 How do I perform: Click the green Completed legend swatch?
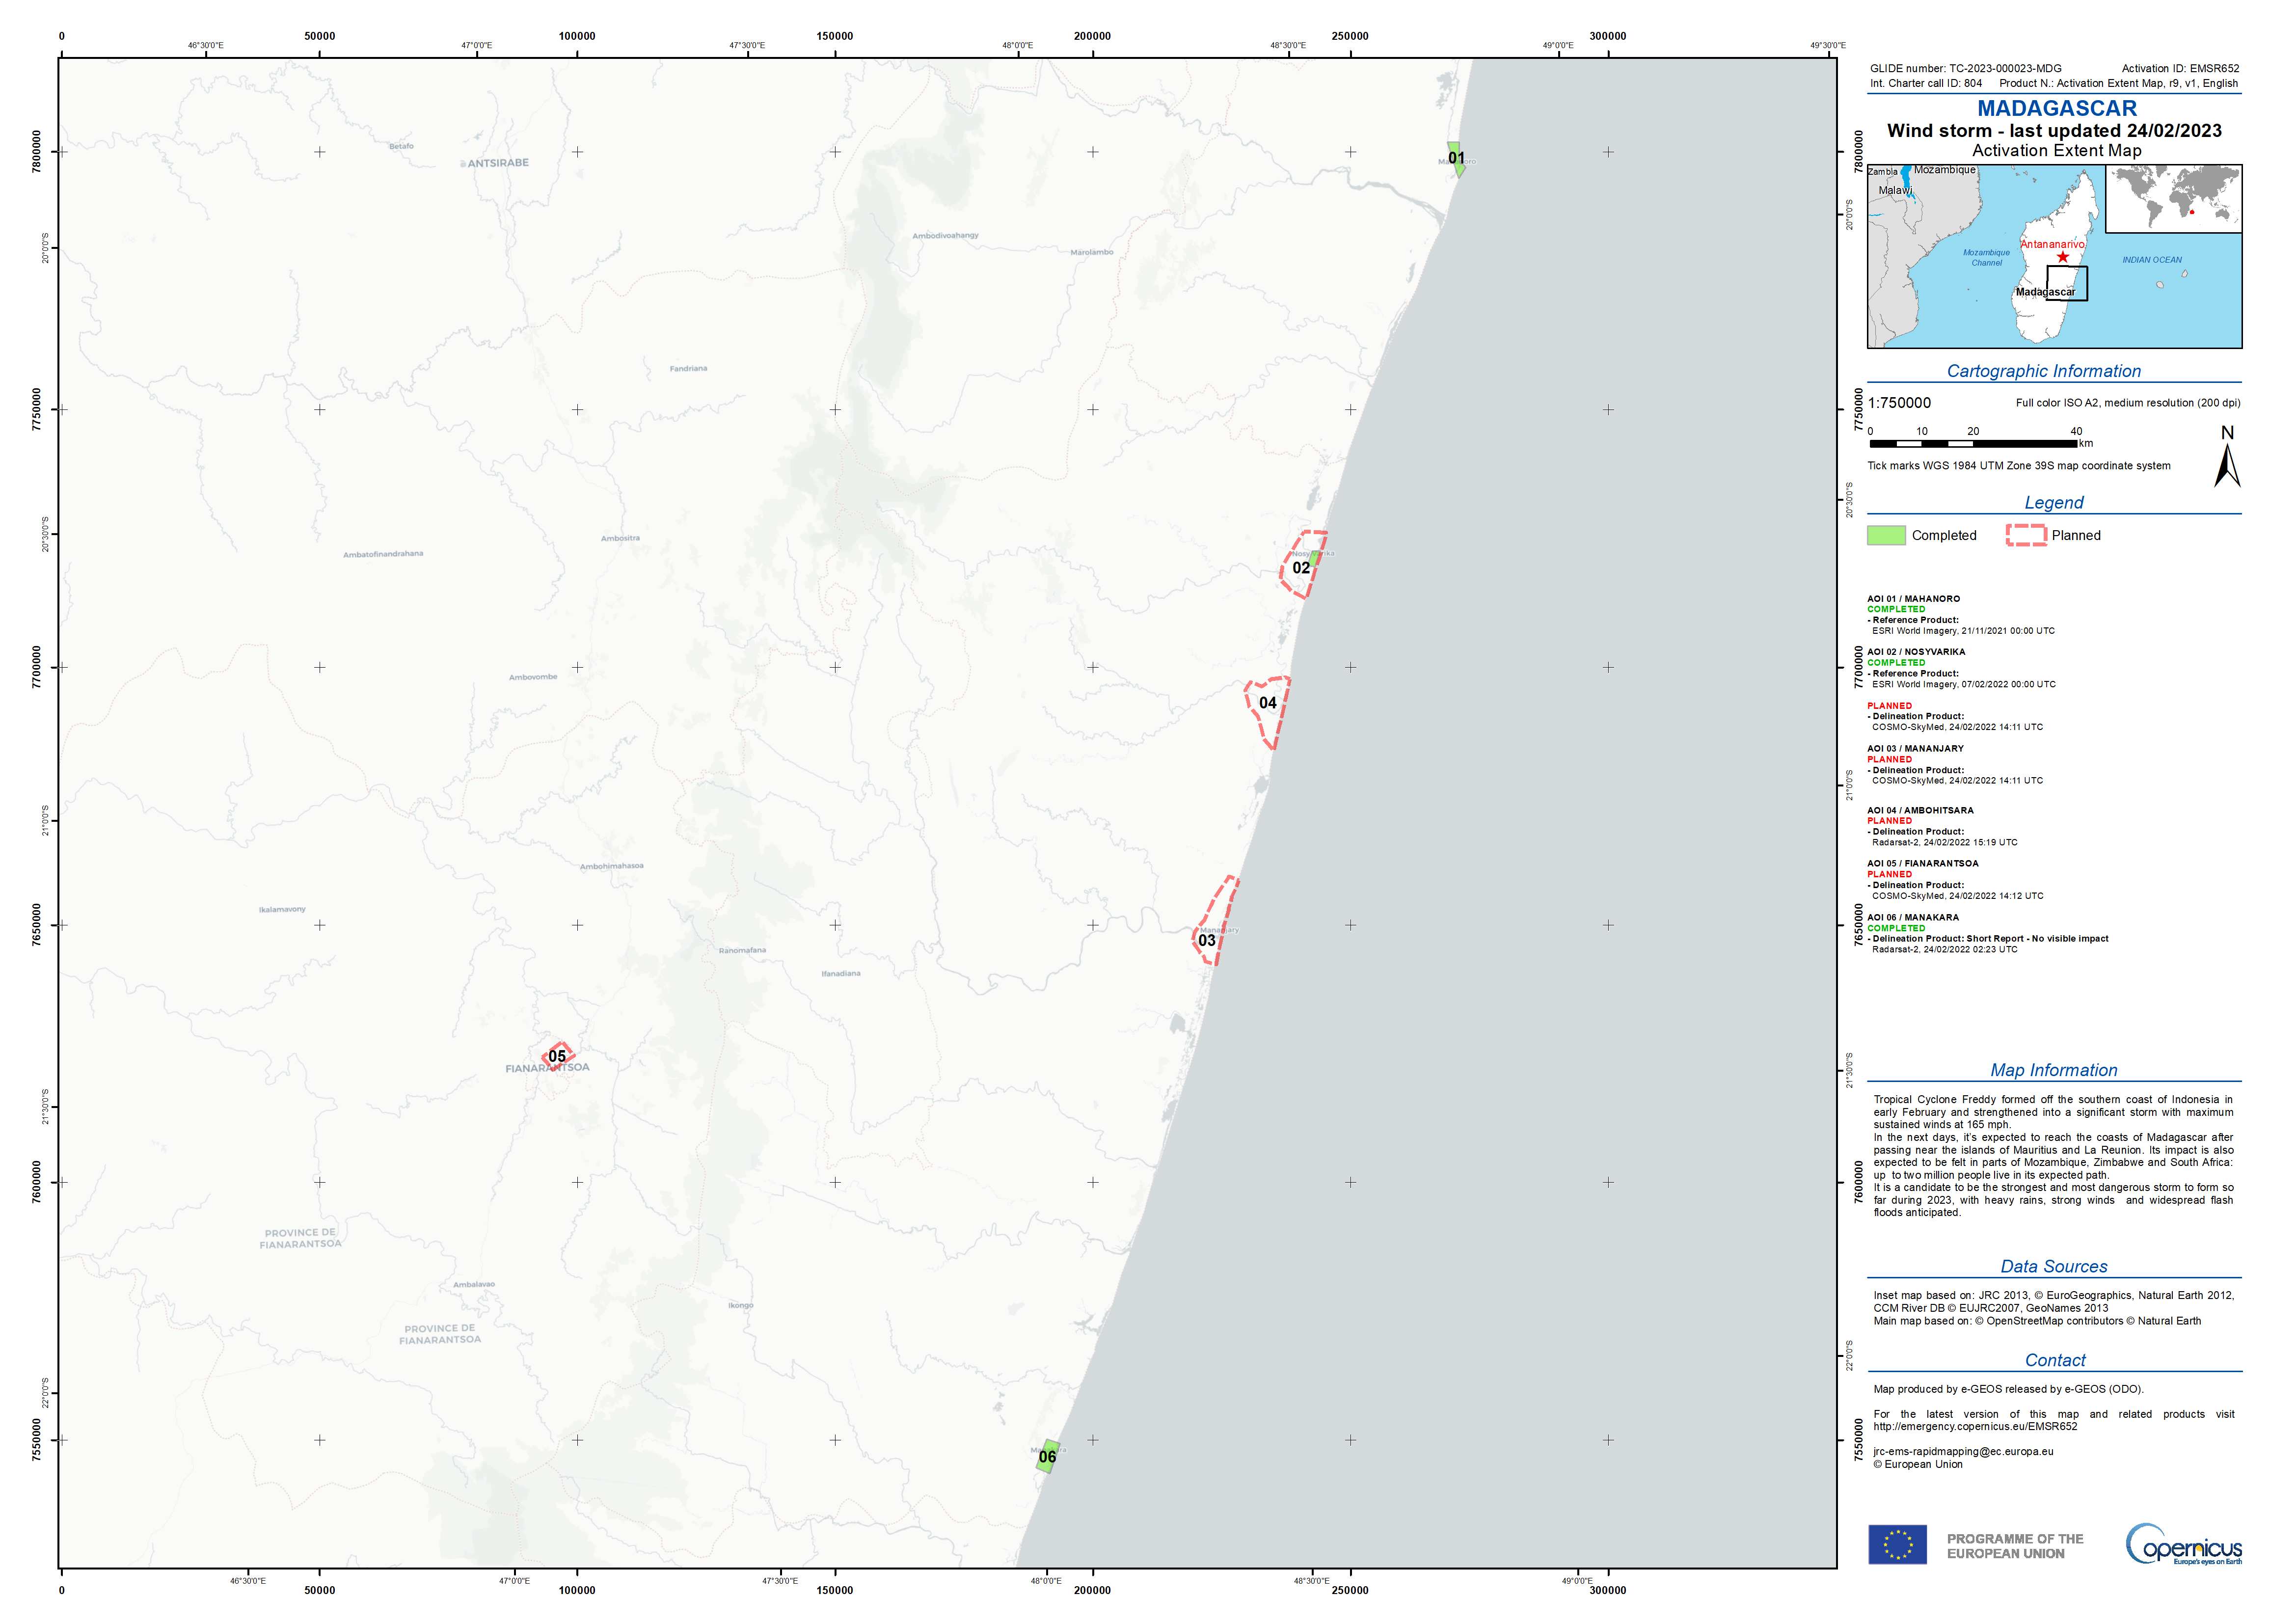tap(1886, 535)
